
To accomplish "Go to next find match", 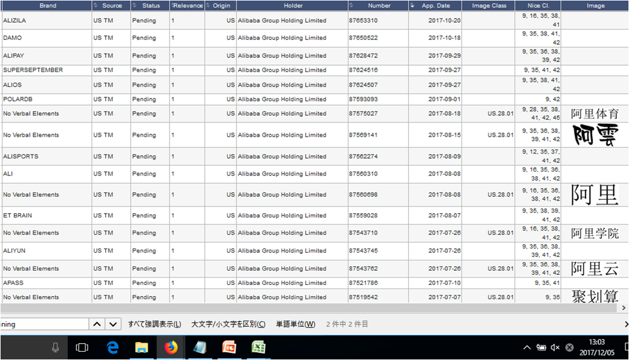I will coord(113,324).
